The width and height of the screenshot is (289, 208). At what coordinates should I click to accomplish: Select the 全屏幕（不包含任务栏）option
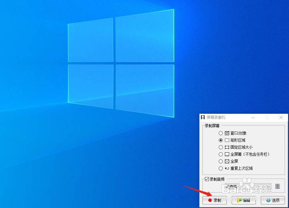[x=221, y=154]
